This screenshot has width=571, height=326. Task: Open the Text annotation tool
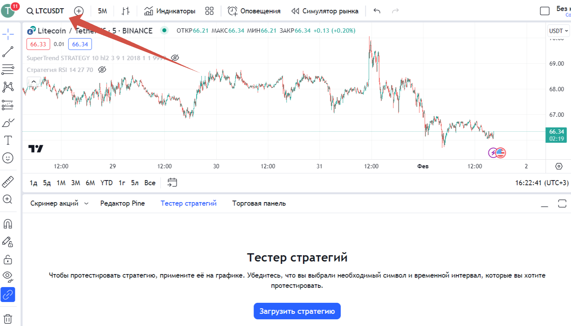point(8,140)
